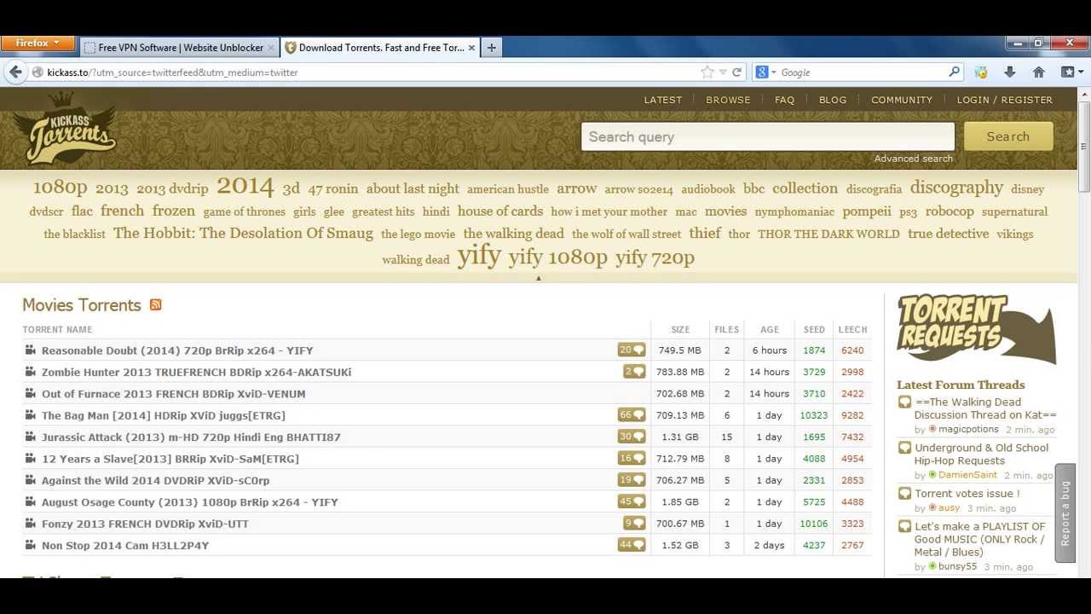Open comments bubble for Against the Wild torrent
This screenshot has width=1091, height=614.
pyautogui.click(x=632, y=480)
